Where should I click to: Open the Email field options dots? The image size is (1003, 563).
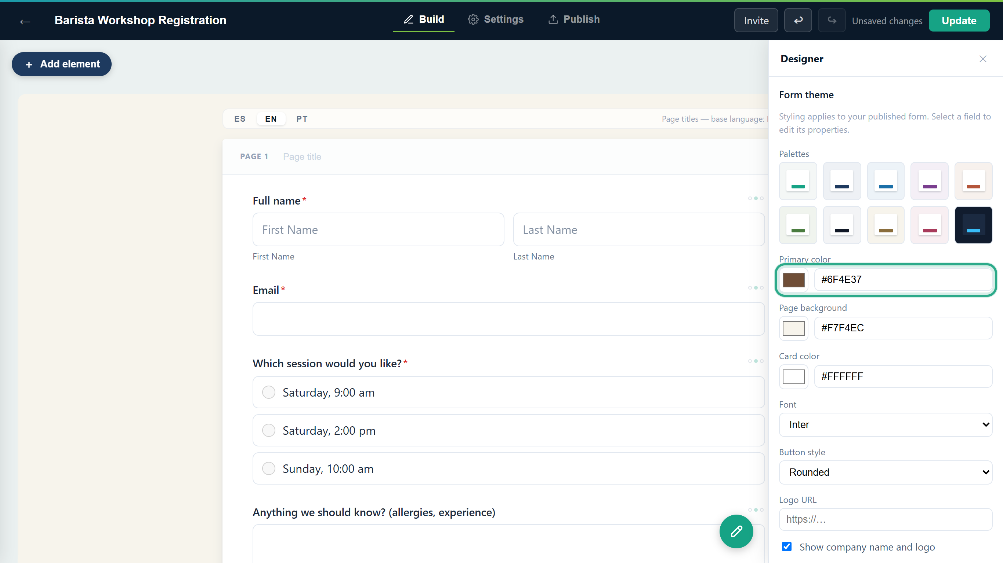click(755, 288)
